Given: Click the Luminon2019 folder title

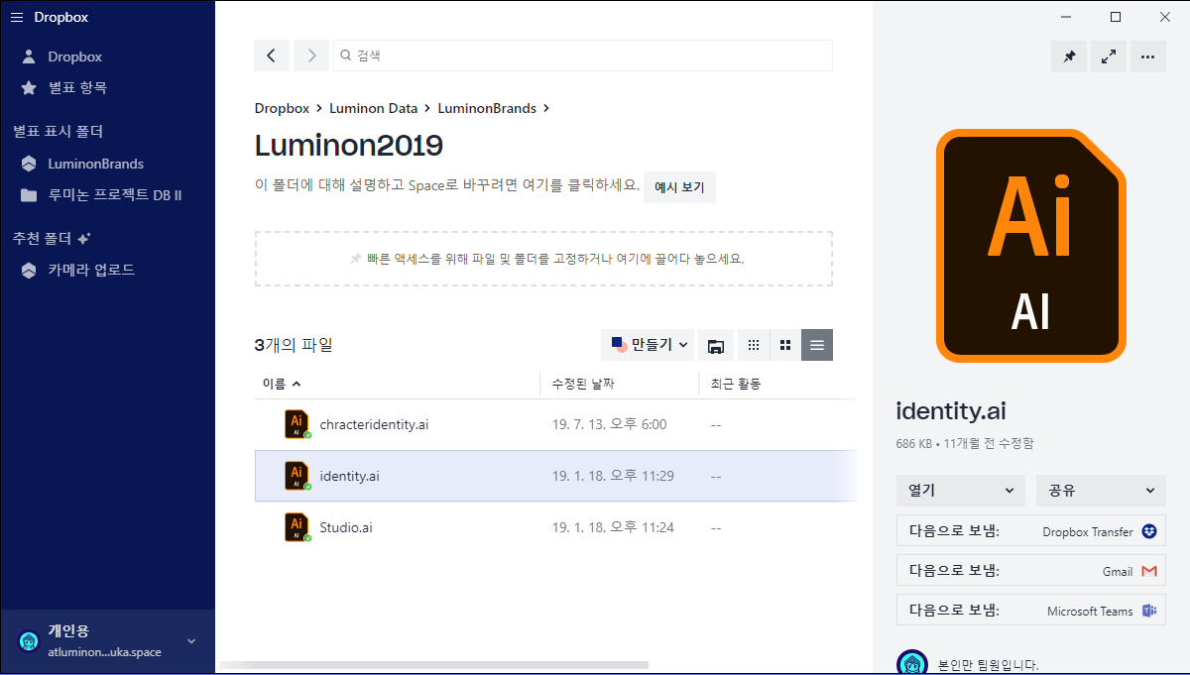Looking at the screenshot, I should click(349, 145).
